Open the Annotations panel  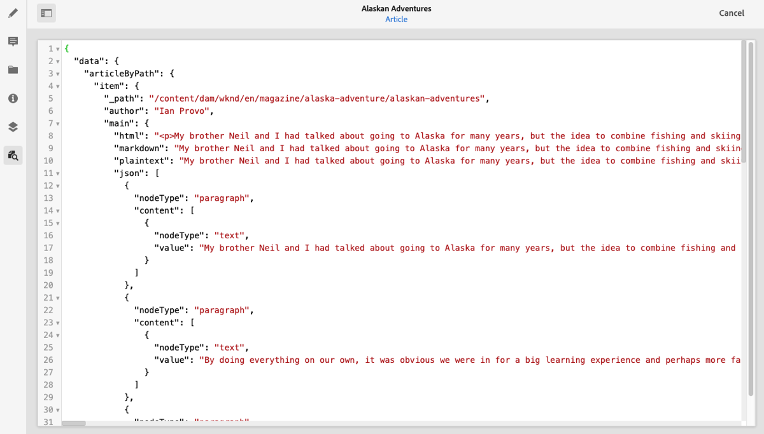point(13,41)
